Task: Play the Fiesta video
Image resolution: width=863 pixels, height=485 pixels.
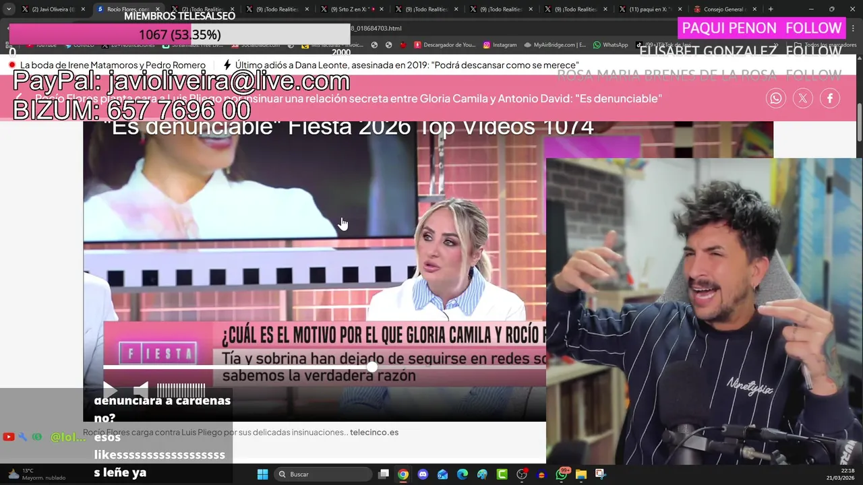Action: tap(110, 389)
